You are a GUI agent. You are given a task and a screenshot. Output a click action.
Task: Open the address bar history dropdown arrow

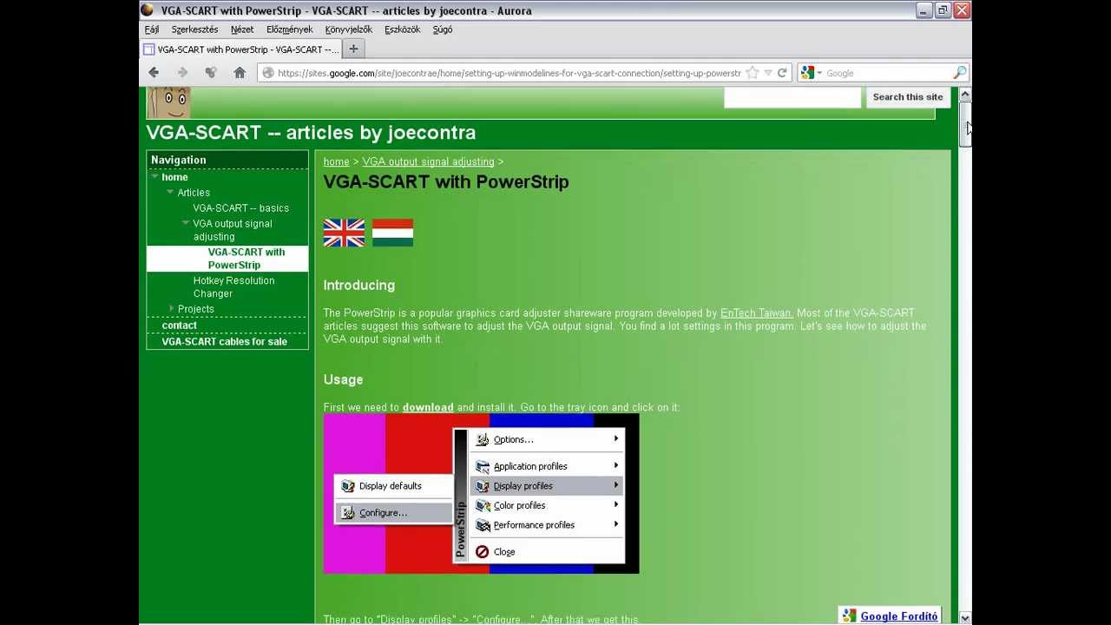[x=767, y=73]
